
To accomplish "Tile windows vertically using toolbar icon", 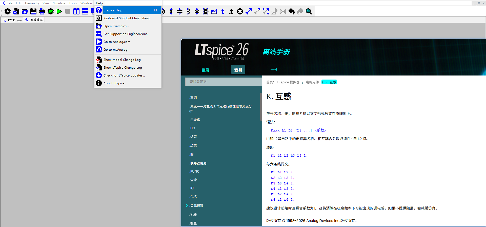I will click(x=76, y=11).
